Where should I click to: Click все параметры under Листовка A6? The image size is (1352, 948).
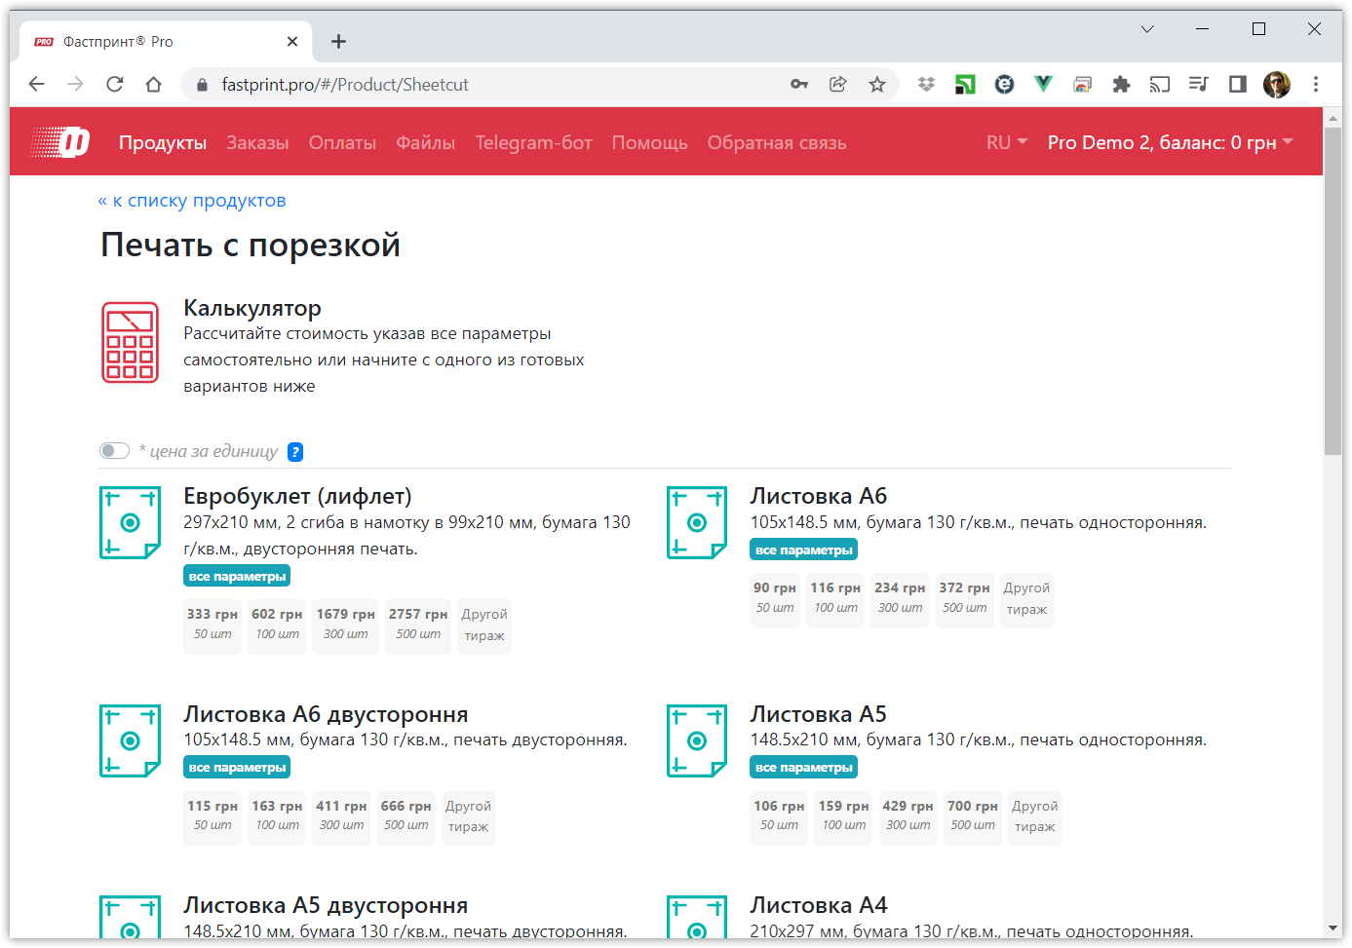(x=803, y=550)
